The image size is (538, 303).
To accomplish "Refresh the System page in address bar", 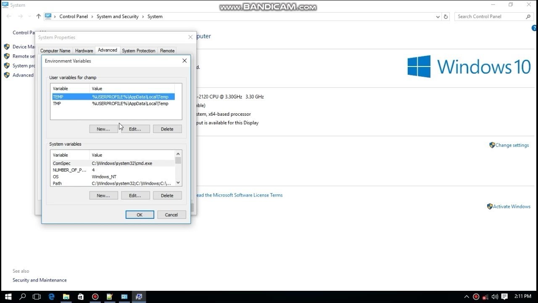I will [x=446, y=16].
